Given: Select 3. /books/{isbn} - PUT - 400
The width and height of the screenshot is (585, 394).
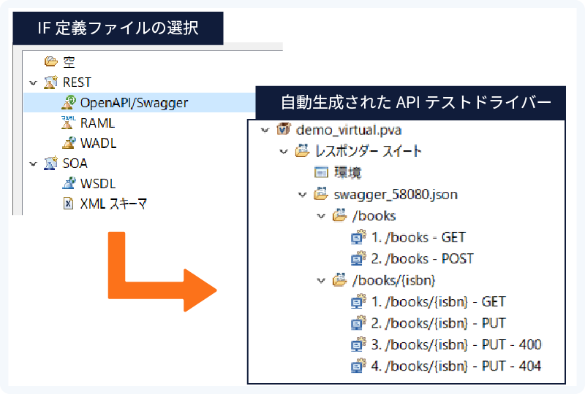Looking at the screenshot, I should pos(456,344).
